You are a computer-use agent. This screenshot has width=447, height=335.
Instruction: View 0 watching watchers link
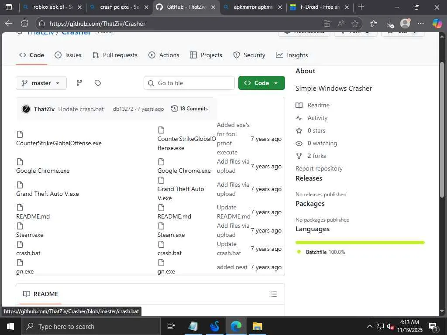pyautogui.click(x=316, y=143)
